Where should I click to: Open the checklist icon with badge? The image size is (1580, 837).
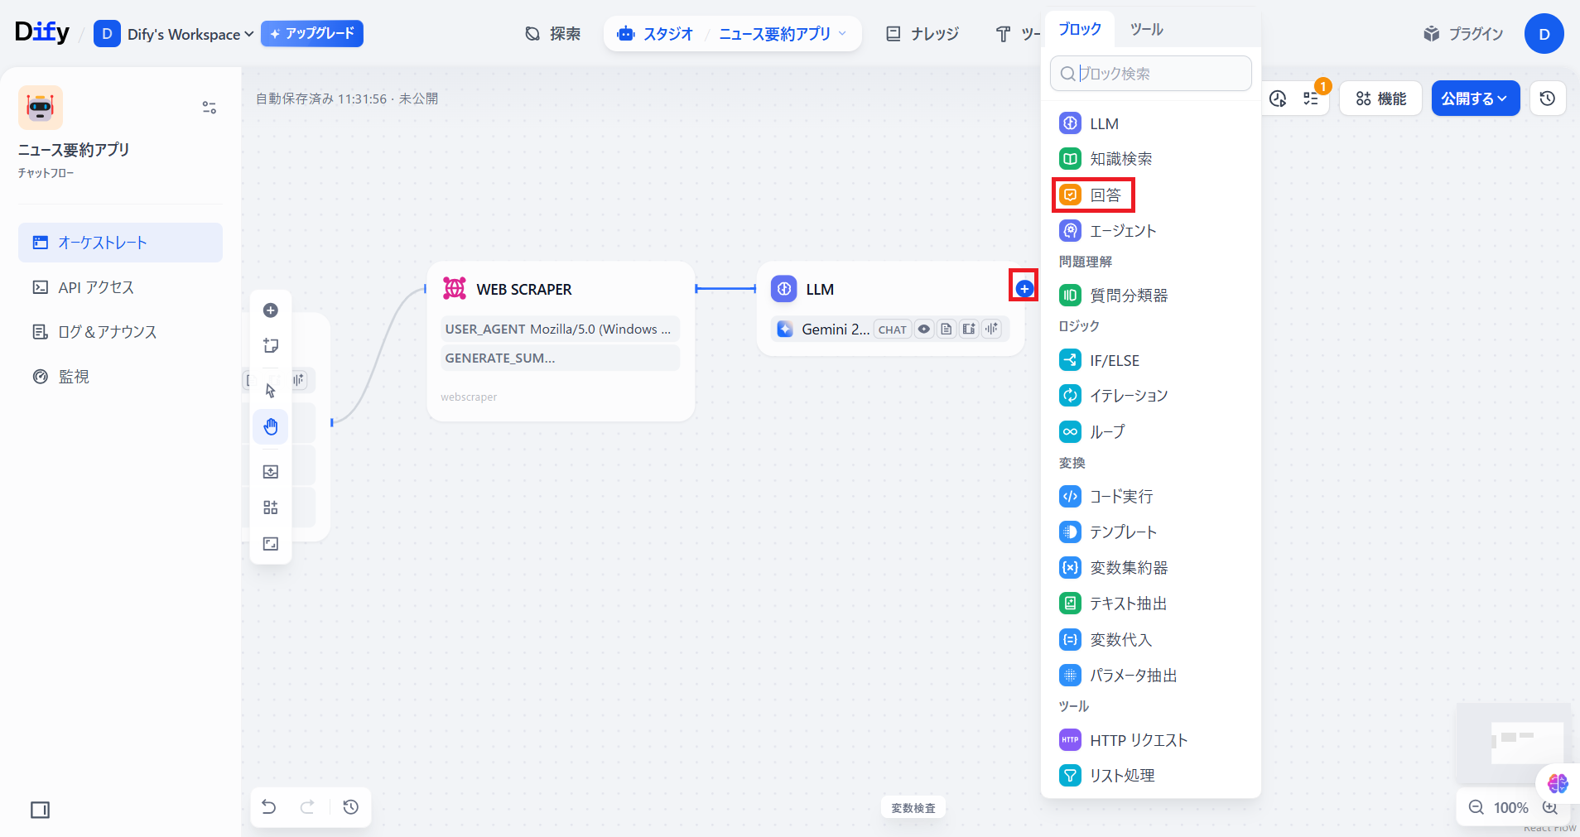(x=1311, y=99)
